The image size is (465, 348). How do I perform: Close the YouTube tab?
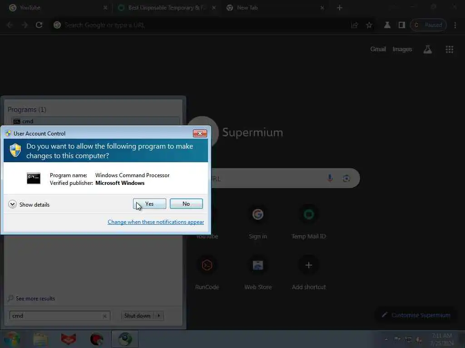[105, 8]
